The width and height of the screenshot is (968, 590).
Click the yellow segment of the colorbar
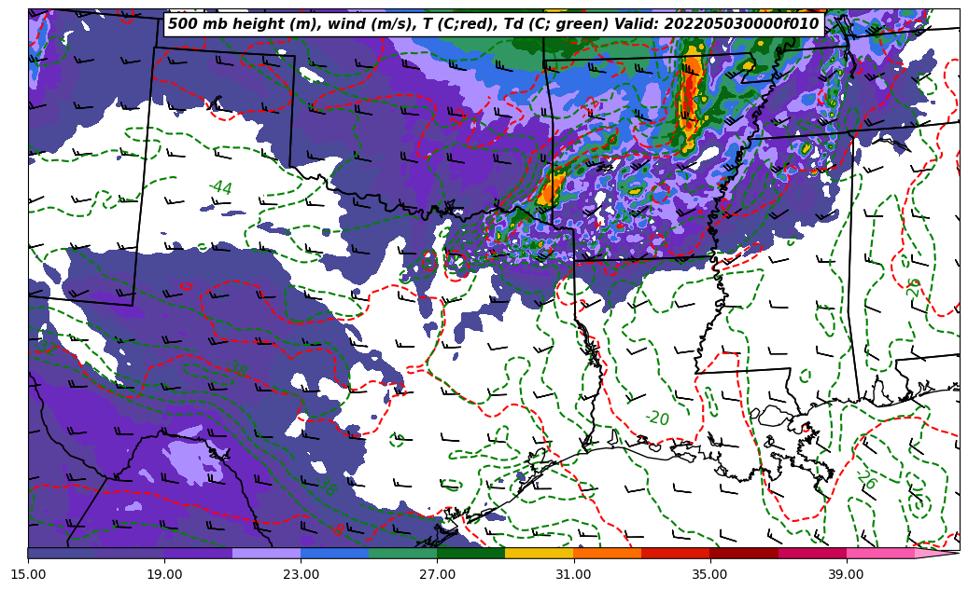coord(539,553)
